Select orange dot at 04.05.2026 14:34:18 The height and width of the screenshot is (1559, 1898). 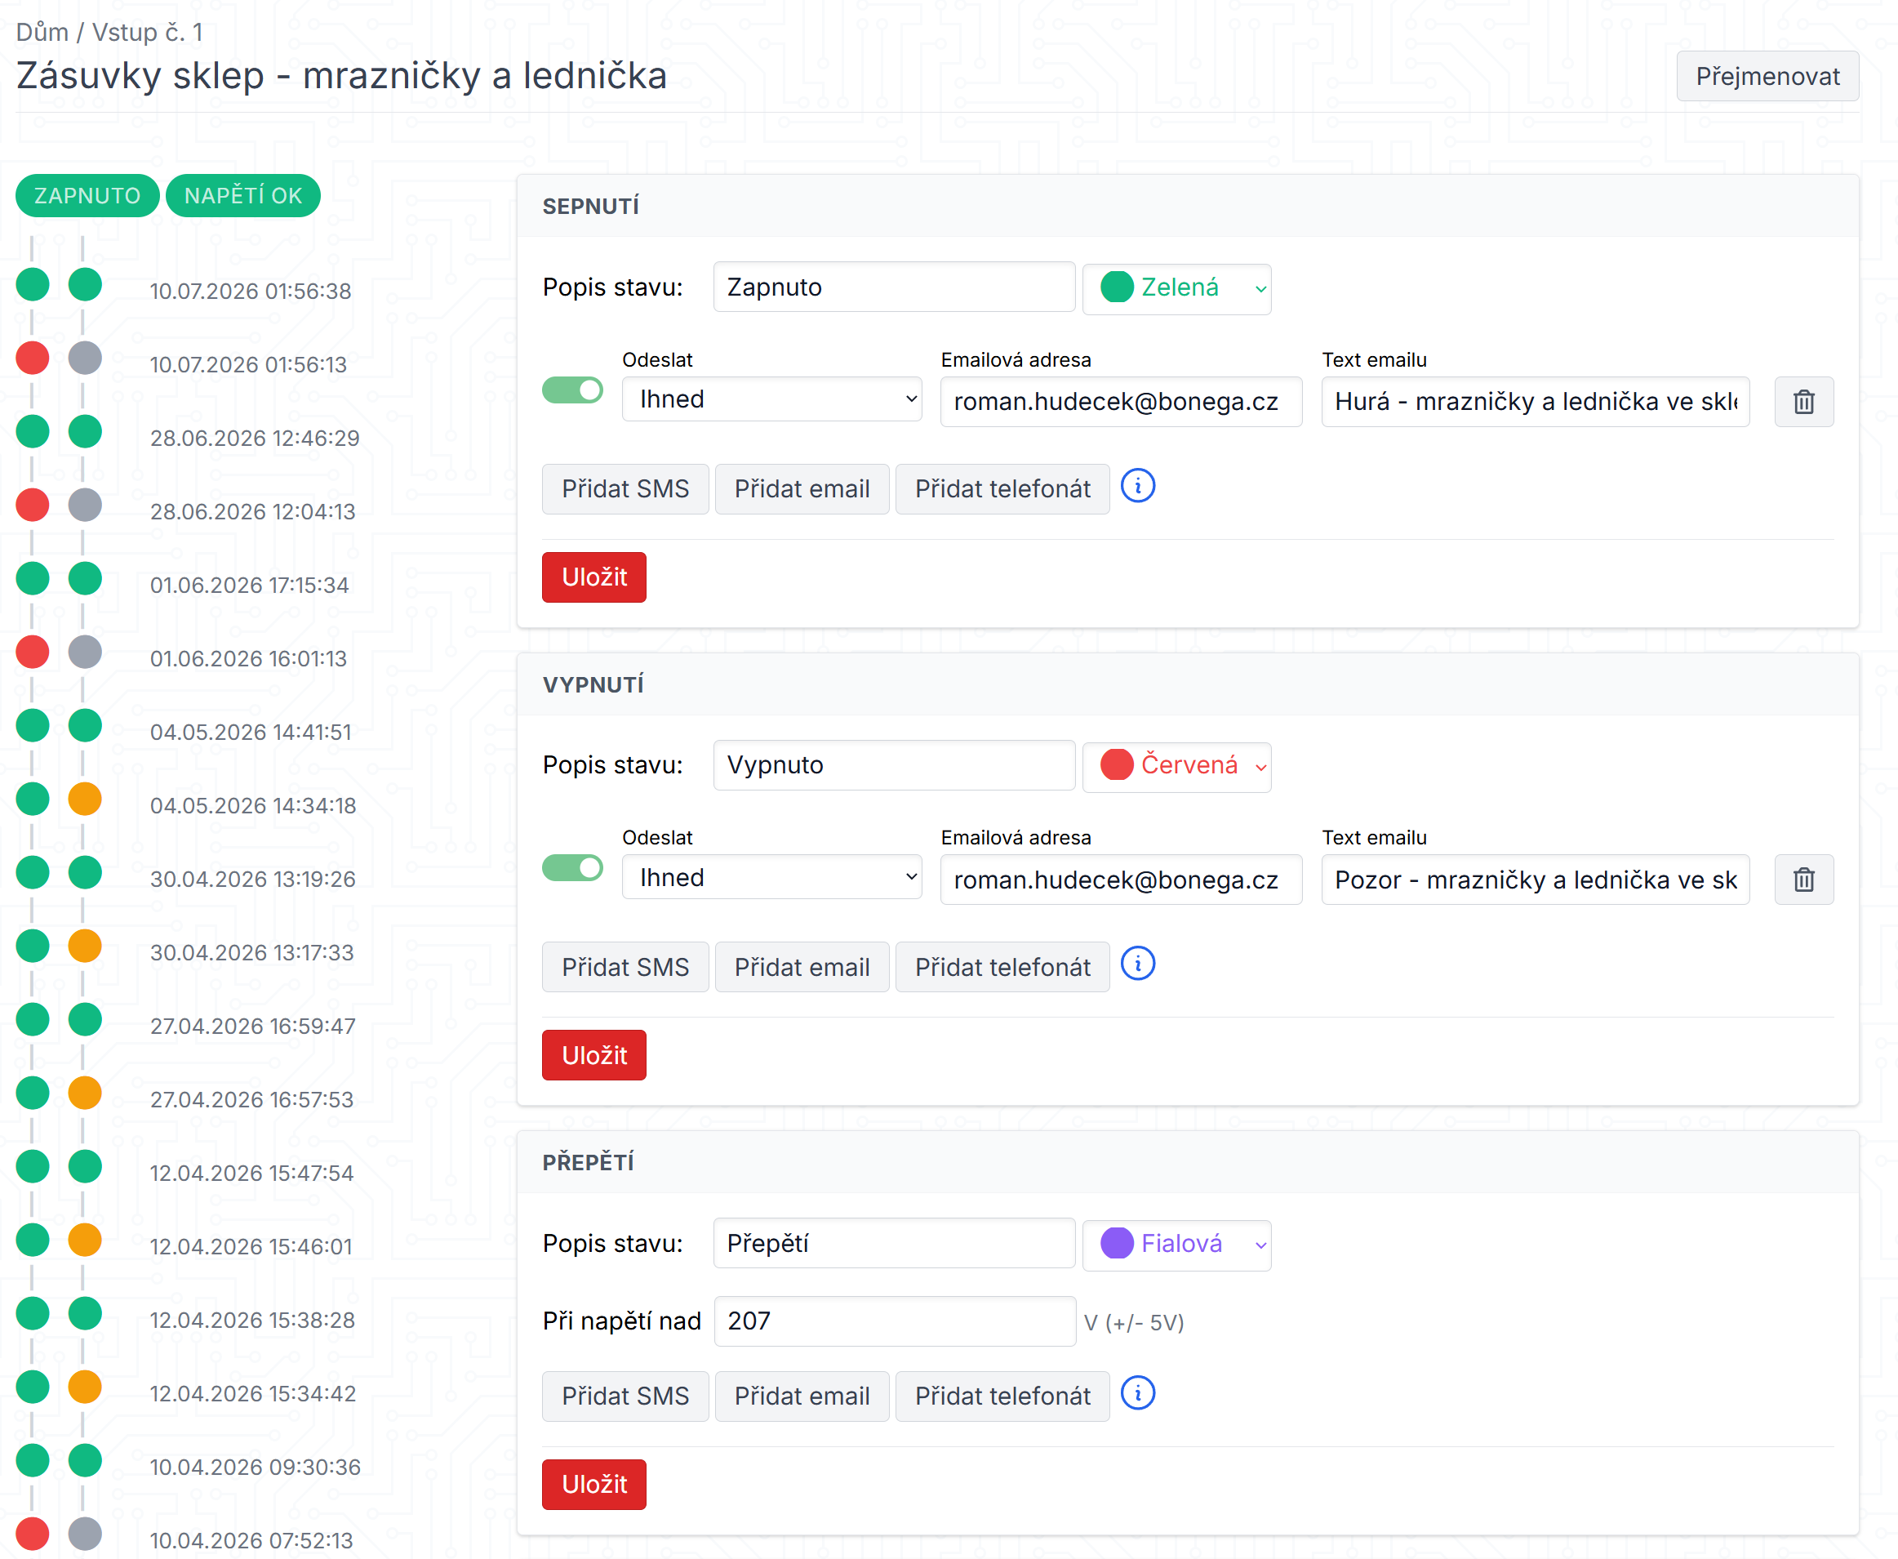pos(85,799)
